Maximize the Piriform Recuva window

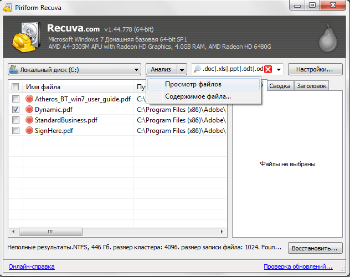click(312, 6)
